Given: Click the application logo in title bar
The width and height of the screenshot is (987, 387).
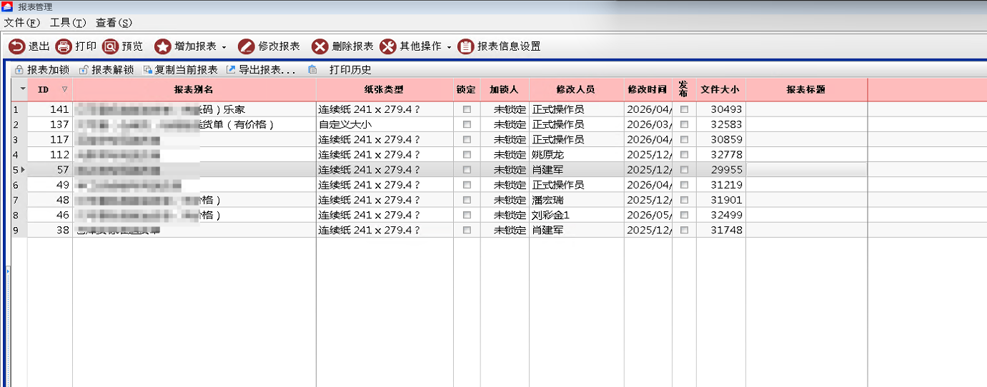Looking at the screenshot, I should pos(6,6).
